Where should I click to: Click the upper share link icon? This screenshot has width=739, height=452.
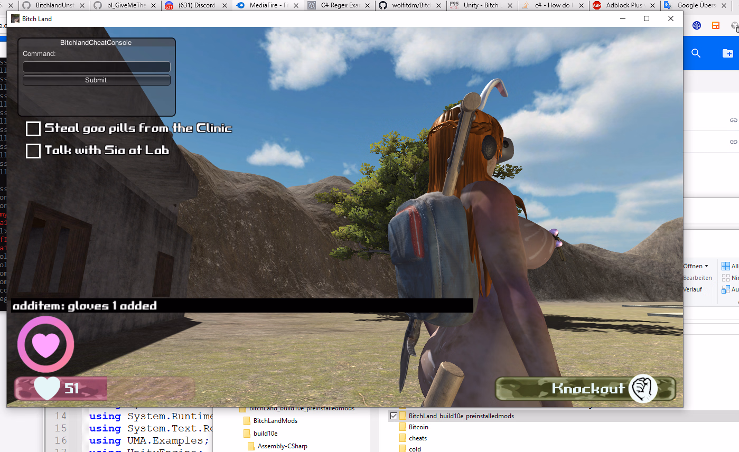click(x=733, y=120)
